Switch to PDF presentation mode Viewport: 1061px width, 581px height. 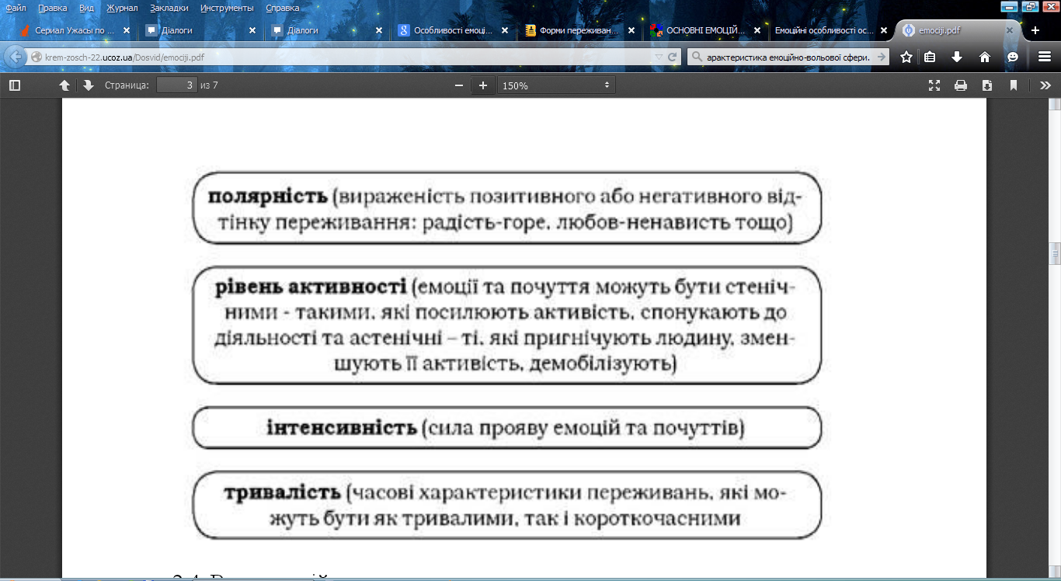[x=934, y=85]
